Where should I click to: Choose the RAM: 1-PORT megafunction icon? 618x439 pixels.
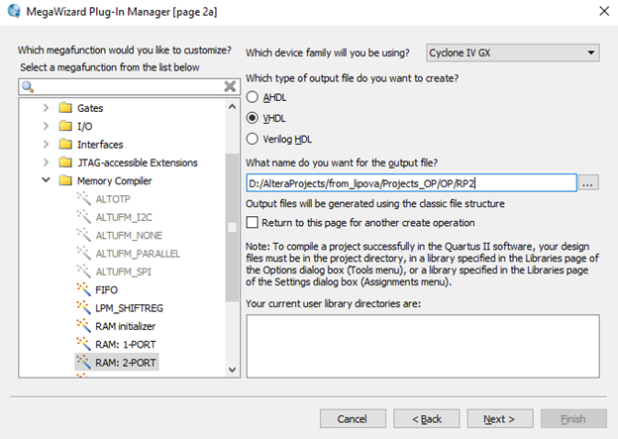click(x=83, y=344)
